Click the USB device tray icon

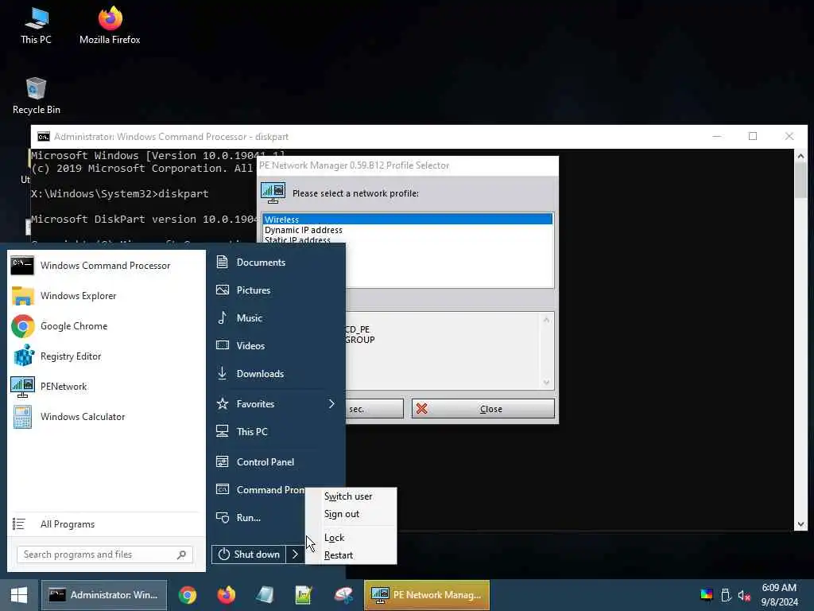726,595
